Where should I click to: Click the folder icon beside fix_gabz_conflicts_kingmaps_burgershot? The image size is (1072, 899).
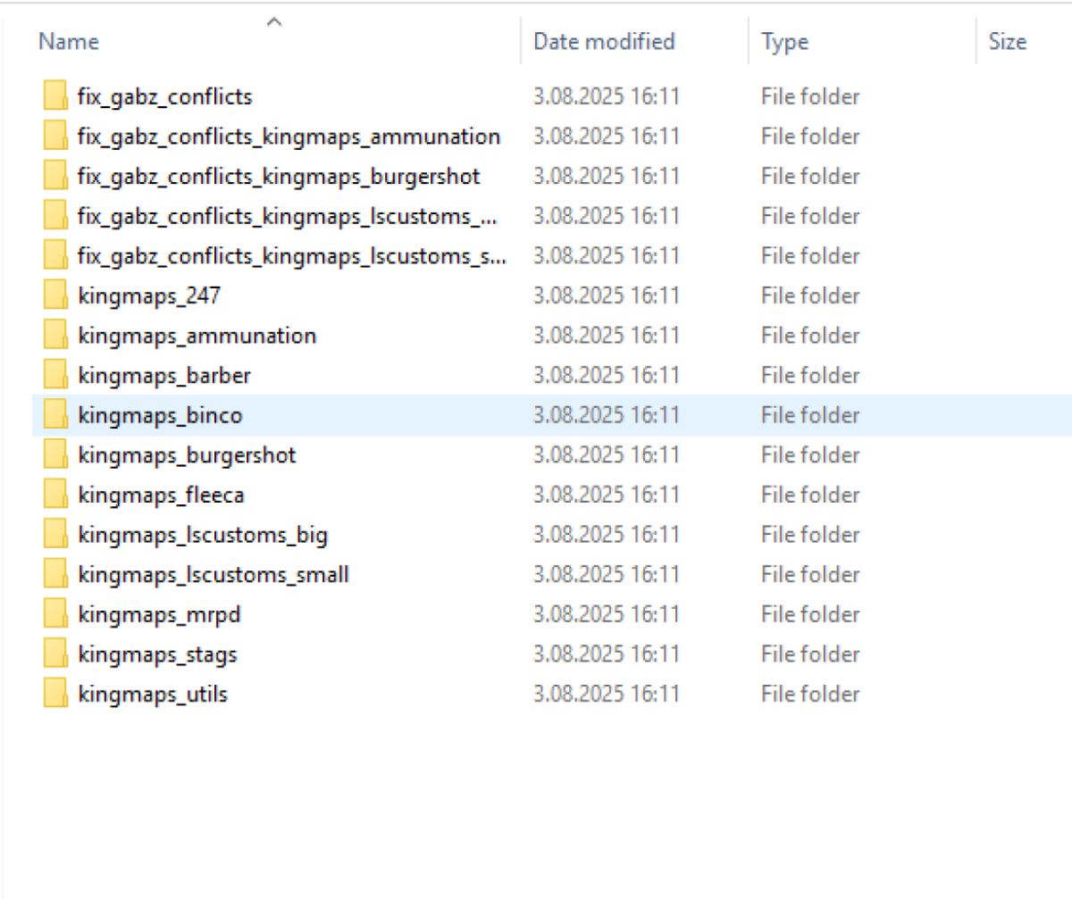click(55, 176)
